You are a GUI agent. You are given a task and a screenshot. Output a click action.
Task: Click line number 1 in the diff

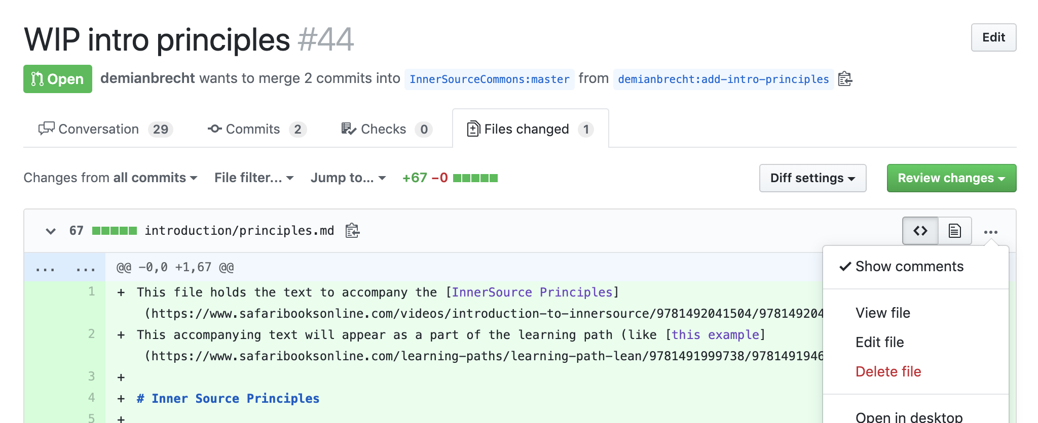click(91, 291)
